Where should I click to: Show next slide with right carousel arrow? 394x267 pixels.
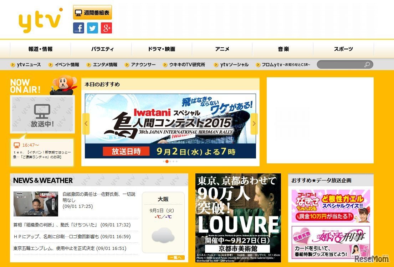254,124
